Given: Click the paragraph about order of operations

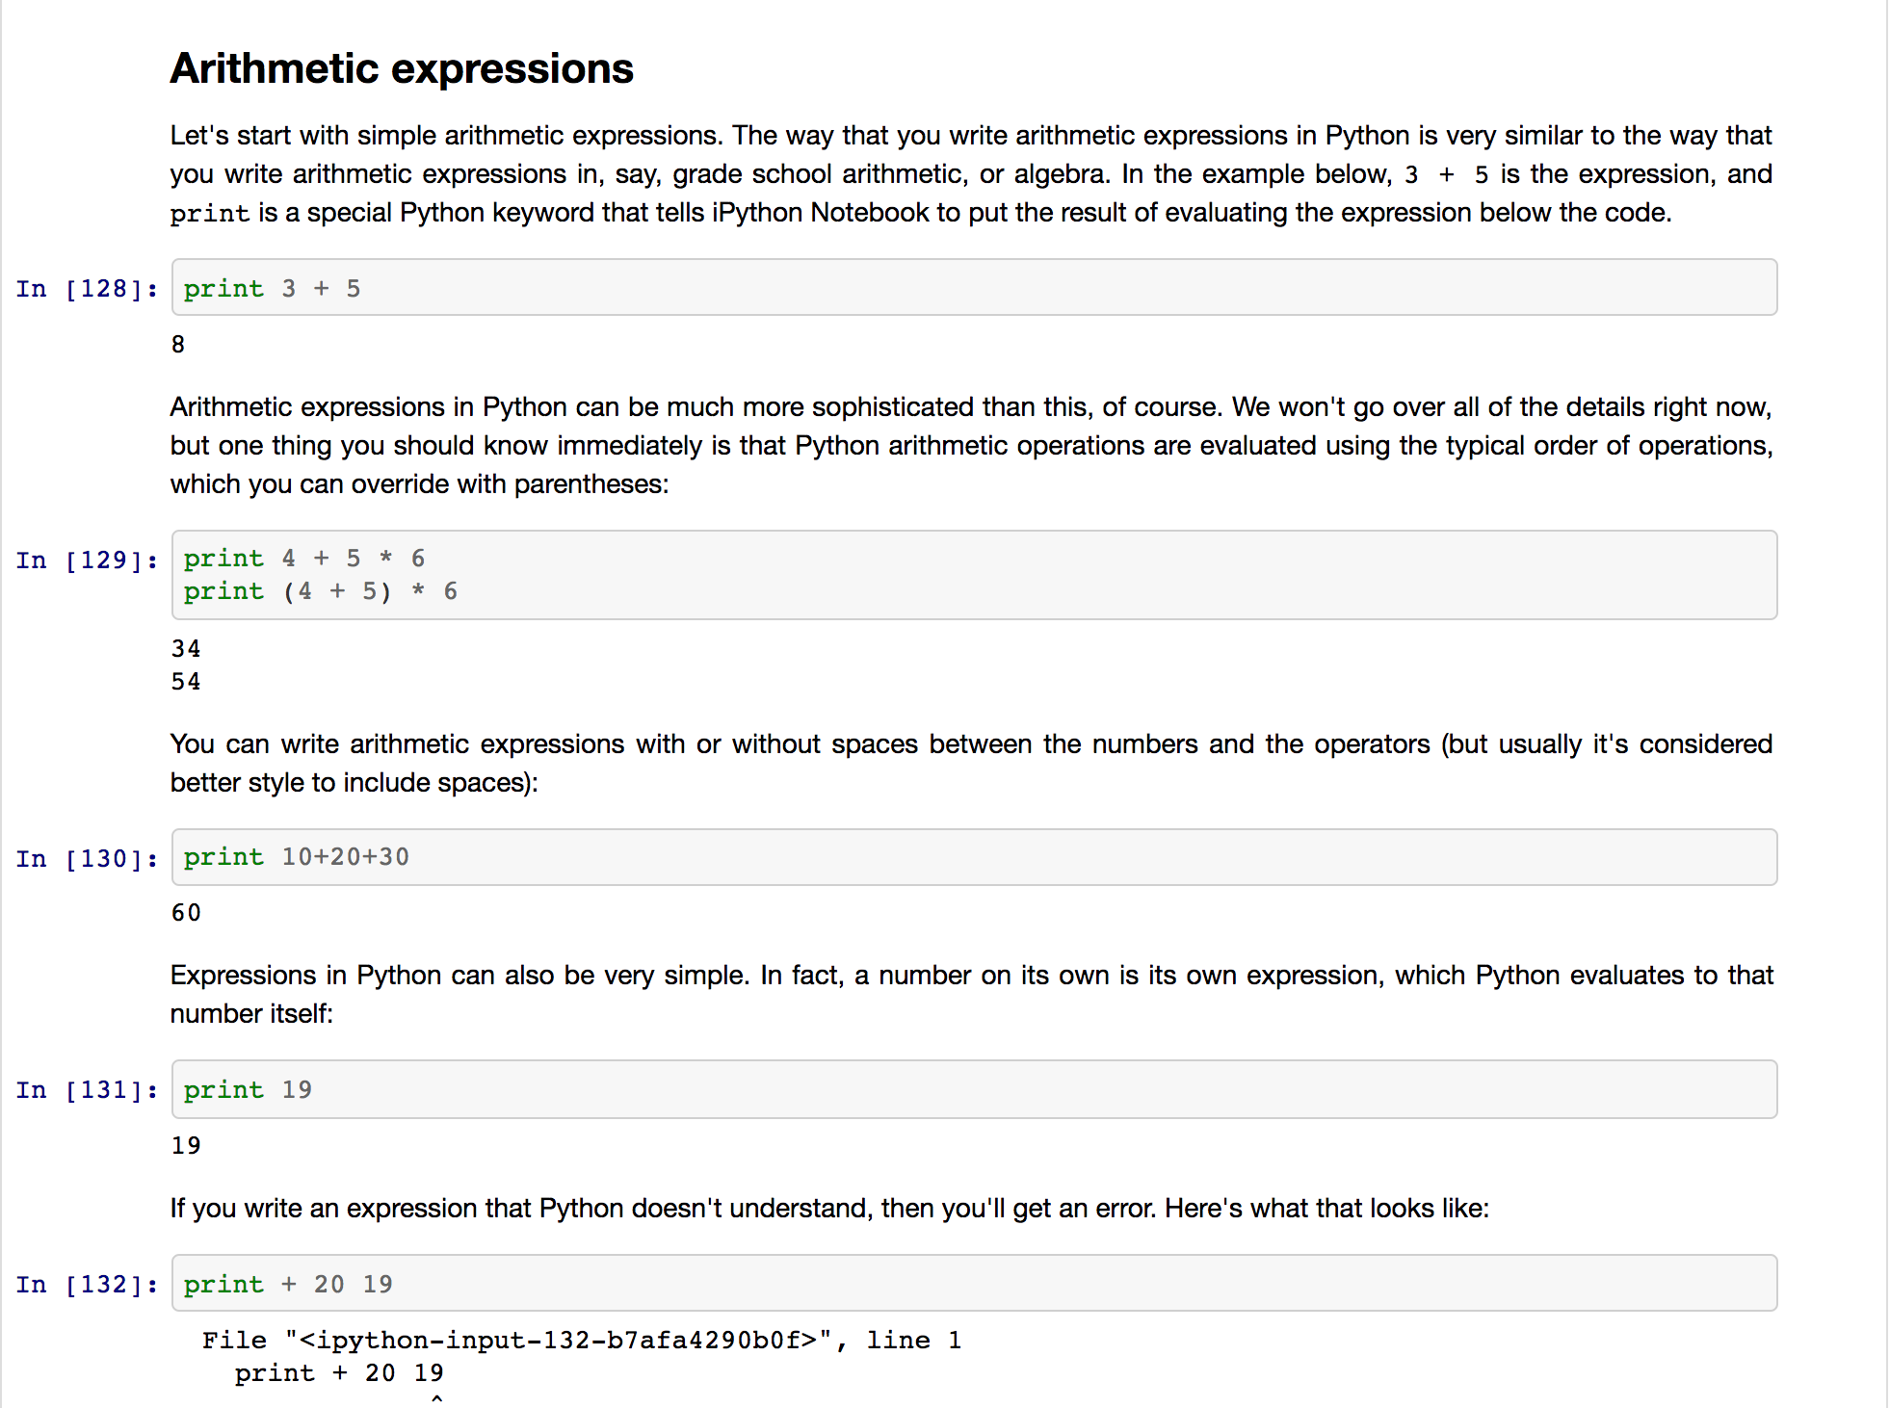Looking at the screenshot, I should coord(971,445).
